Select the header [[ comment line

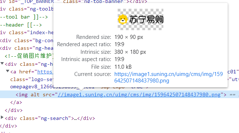[x=21, y=25]
